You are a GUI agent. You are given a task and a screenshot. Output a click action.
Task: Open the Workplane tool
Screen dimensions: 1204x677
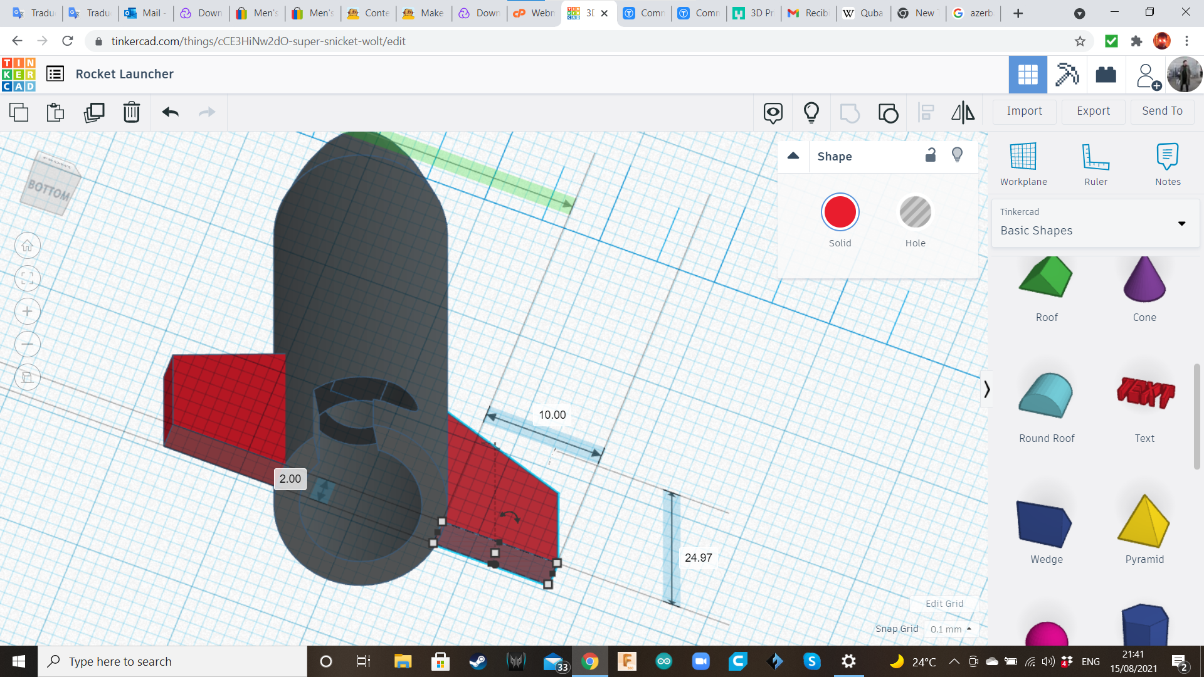coord(1023,164)
